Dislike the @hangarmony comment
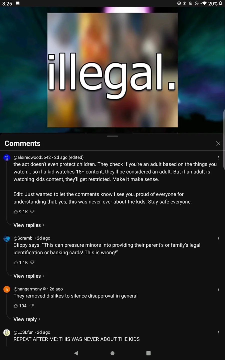Screen dimensions: 225x360 click(x=31, y=305)
